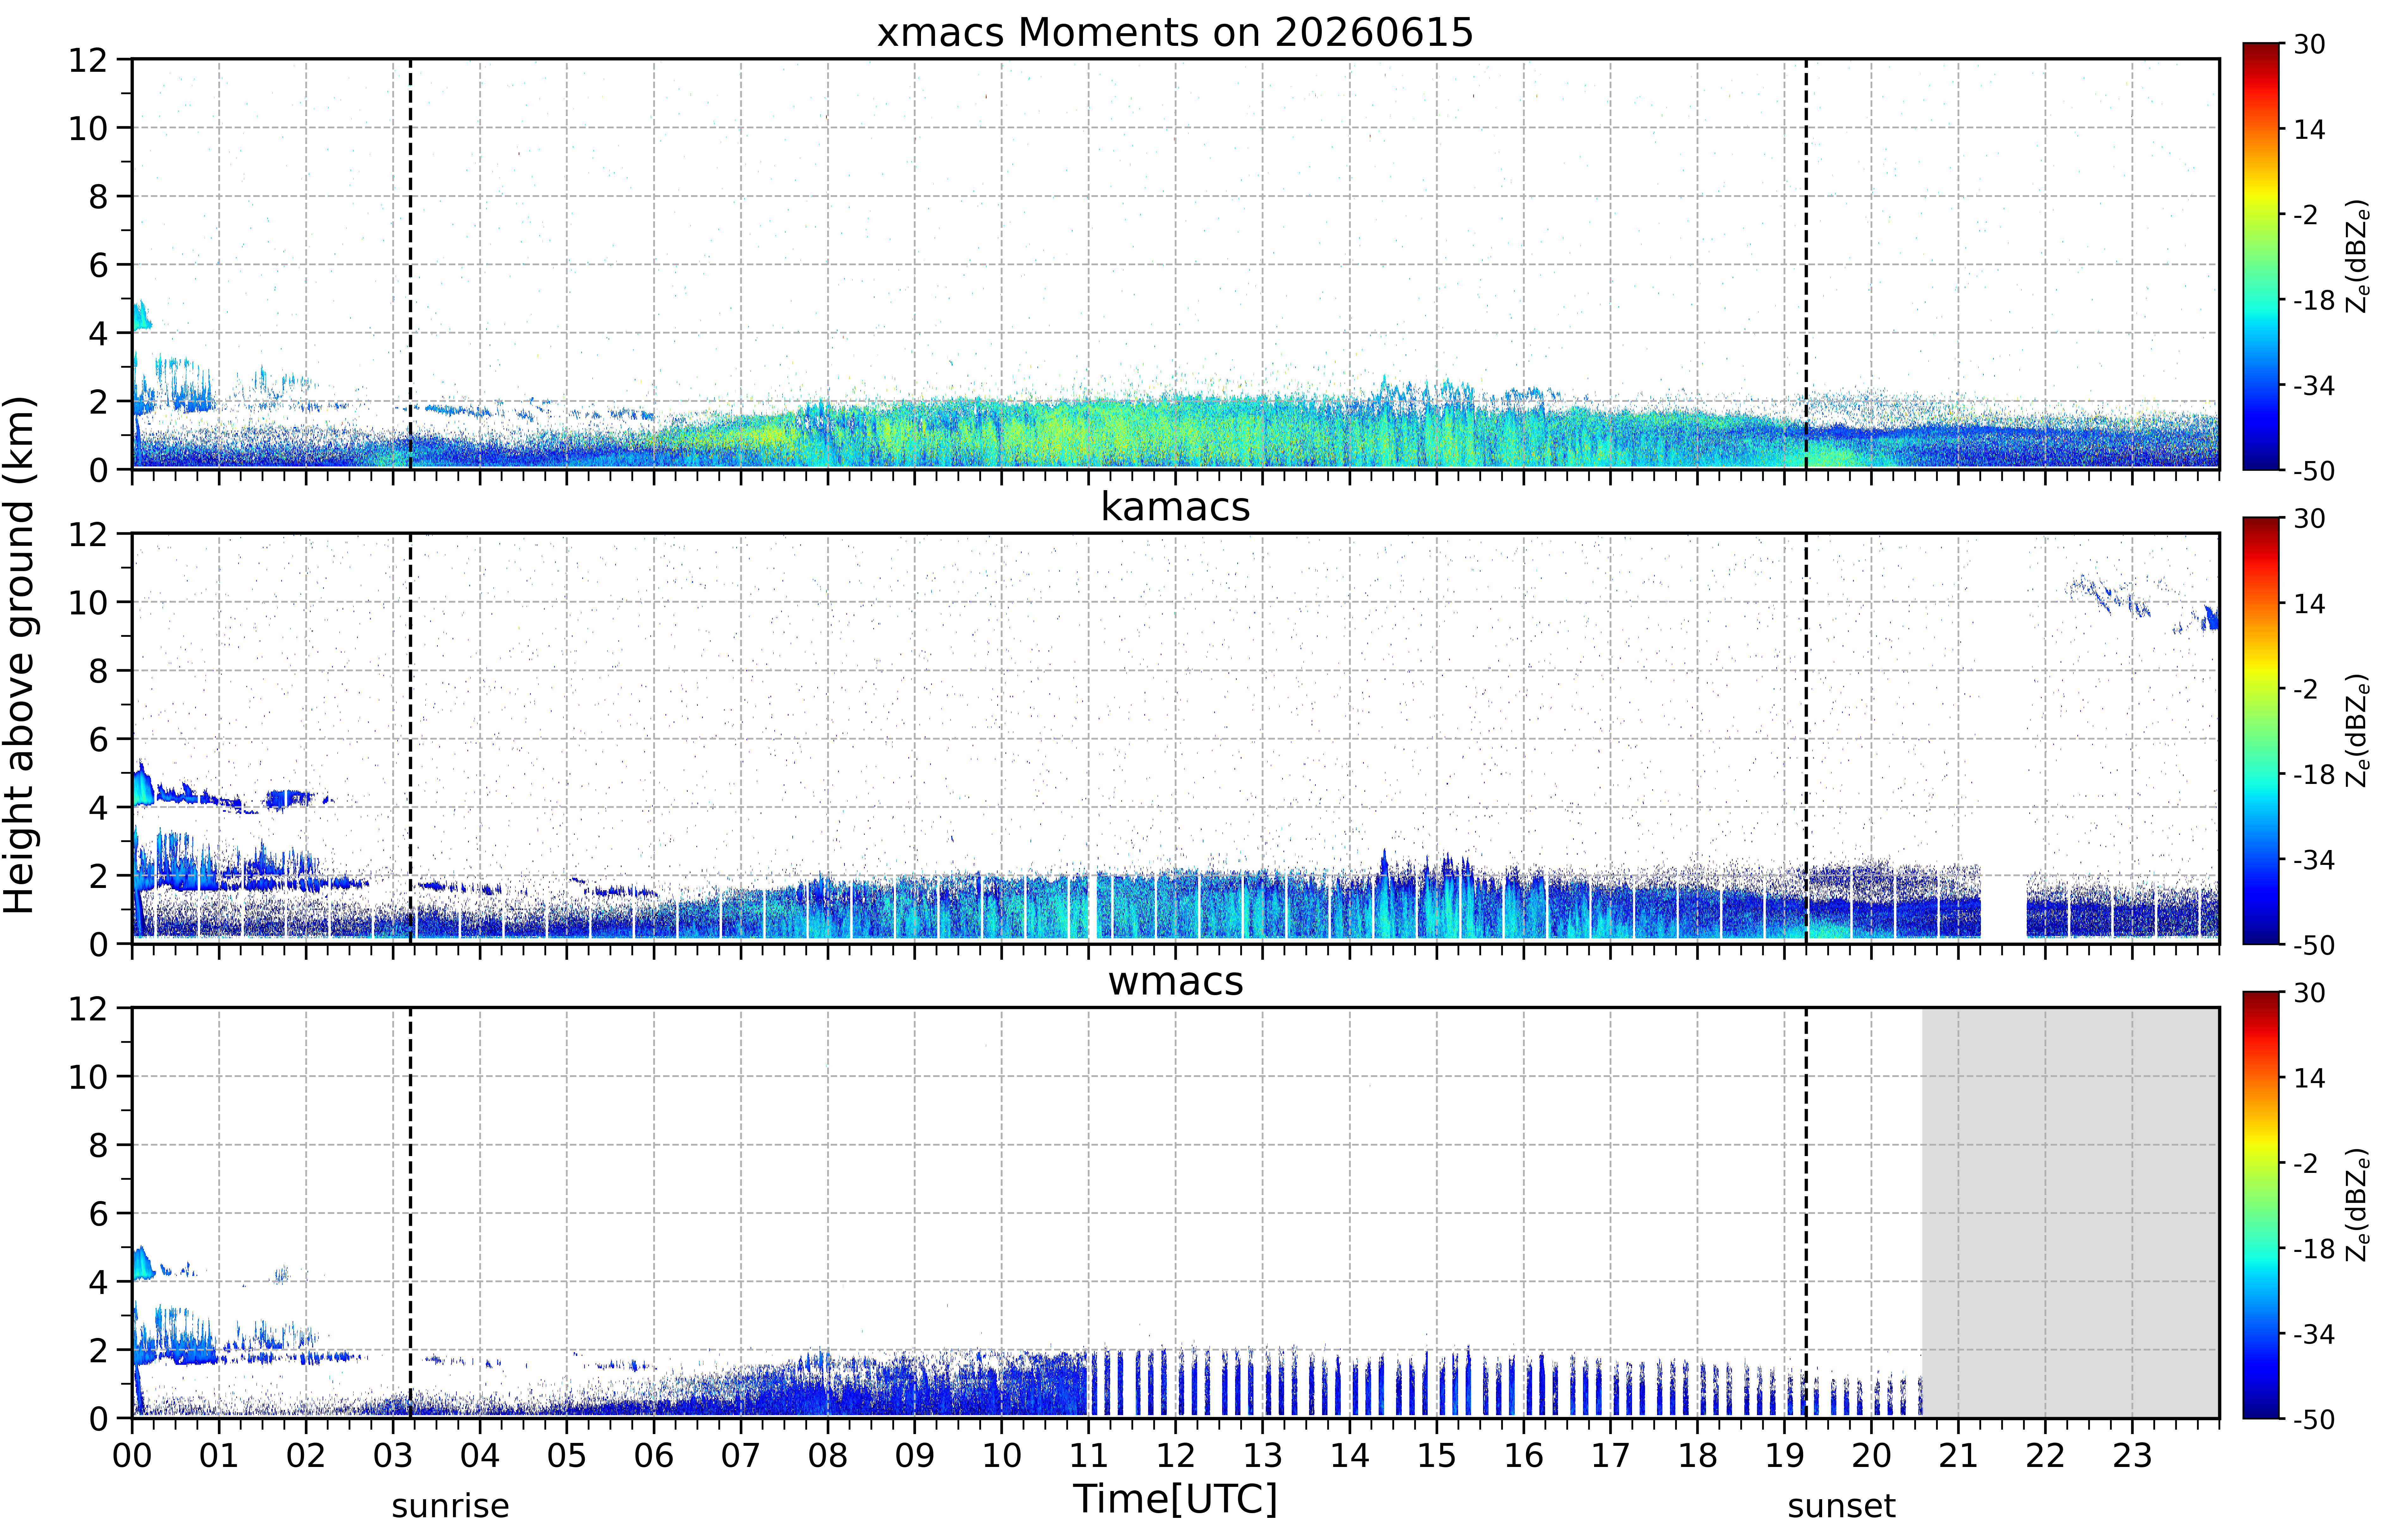Click the "8" height tick of the wmacs panel
Viewport: 2387px width, 1540px height.
pos(98,1145)
